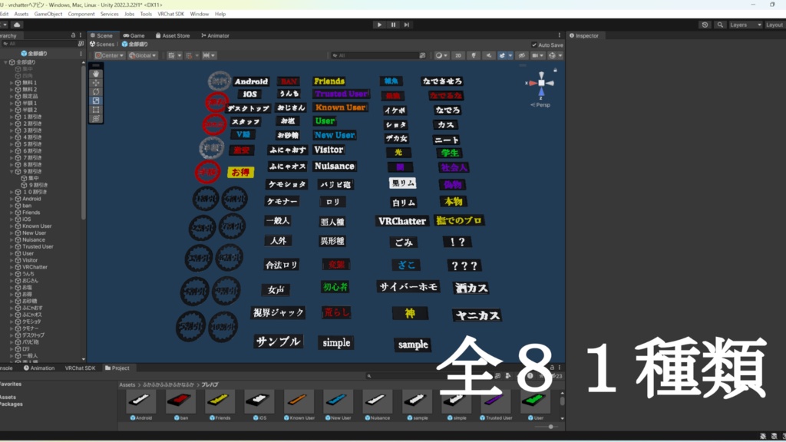Switch to the Game tab
Screen dimensions: 786x442
134,35
